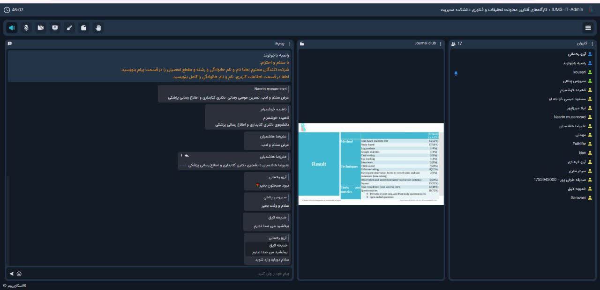The height and width of the screenshot is (290, 600).
Task: Click reply arrow on علیرضا هاشمیان message
Action: point(187,156)
